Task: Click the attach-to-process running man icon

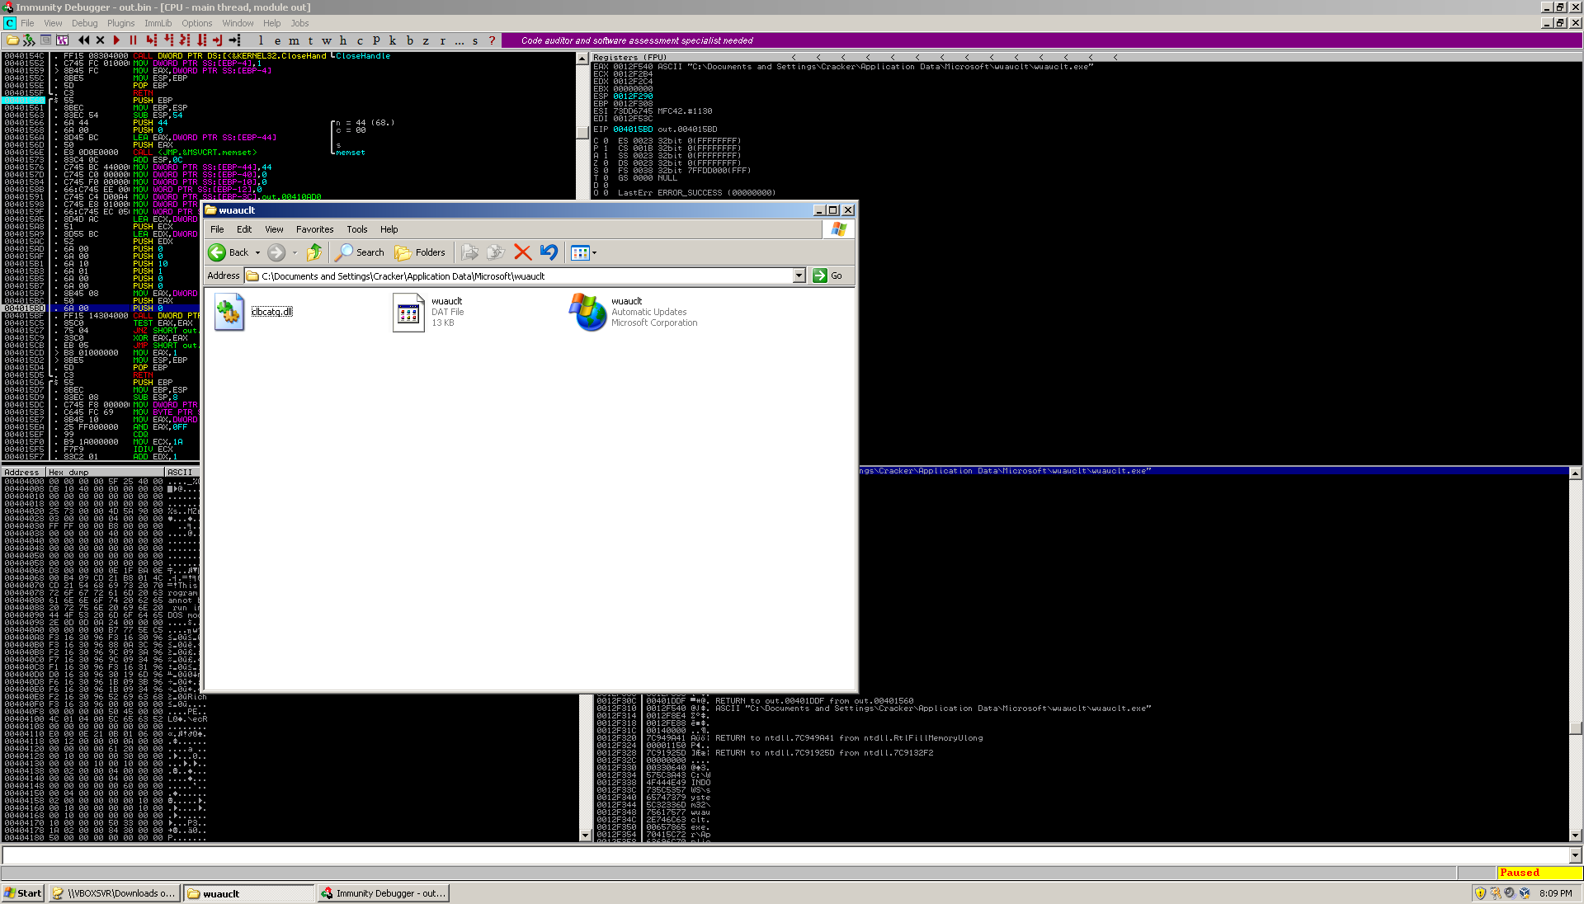Action: tap(29, 40)
